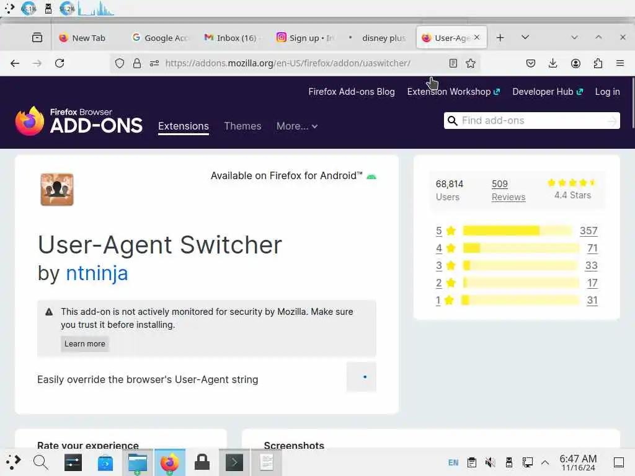Open Developer Hub link

pyautogui.click(x=548, y=92)
